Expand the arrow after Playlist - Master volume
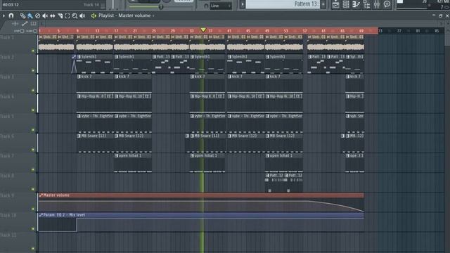The width and height of the screenshot is (450, 253). coord(153,15)
